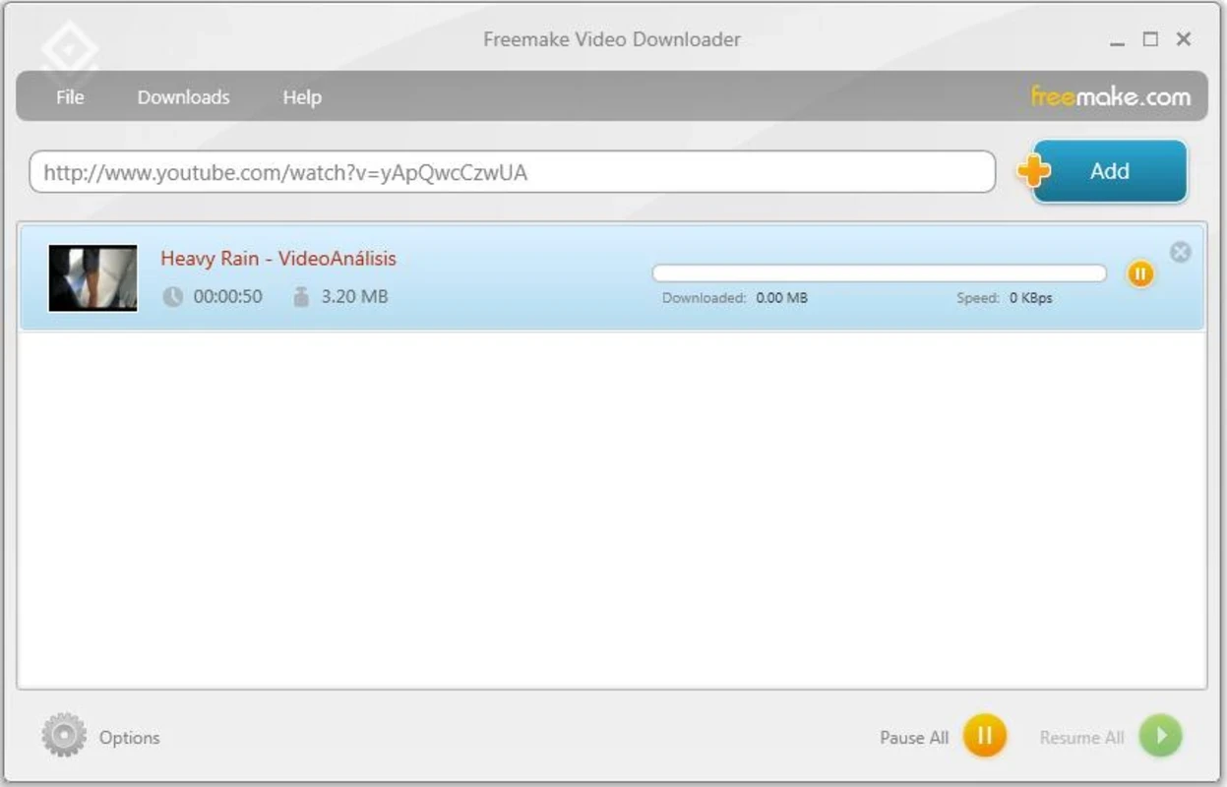Click the orange Pause All icon
The height and width of the screenshot is (787, 1227).
tap(984, 736)
